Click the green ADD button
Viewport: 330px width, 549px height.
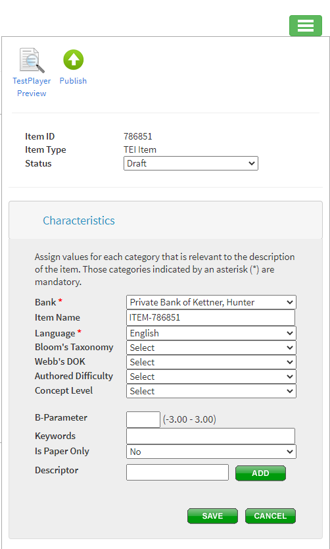[x=261, y=473]
